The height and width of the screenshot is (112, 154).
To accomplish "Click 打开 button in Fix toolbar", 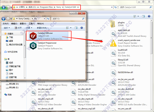I will coord(18,28).
